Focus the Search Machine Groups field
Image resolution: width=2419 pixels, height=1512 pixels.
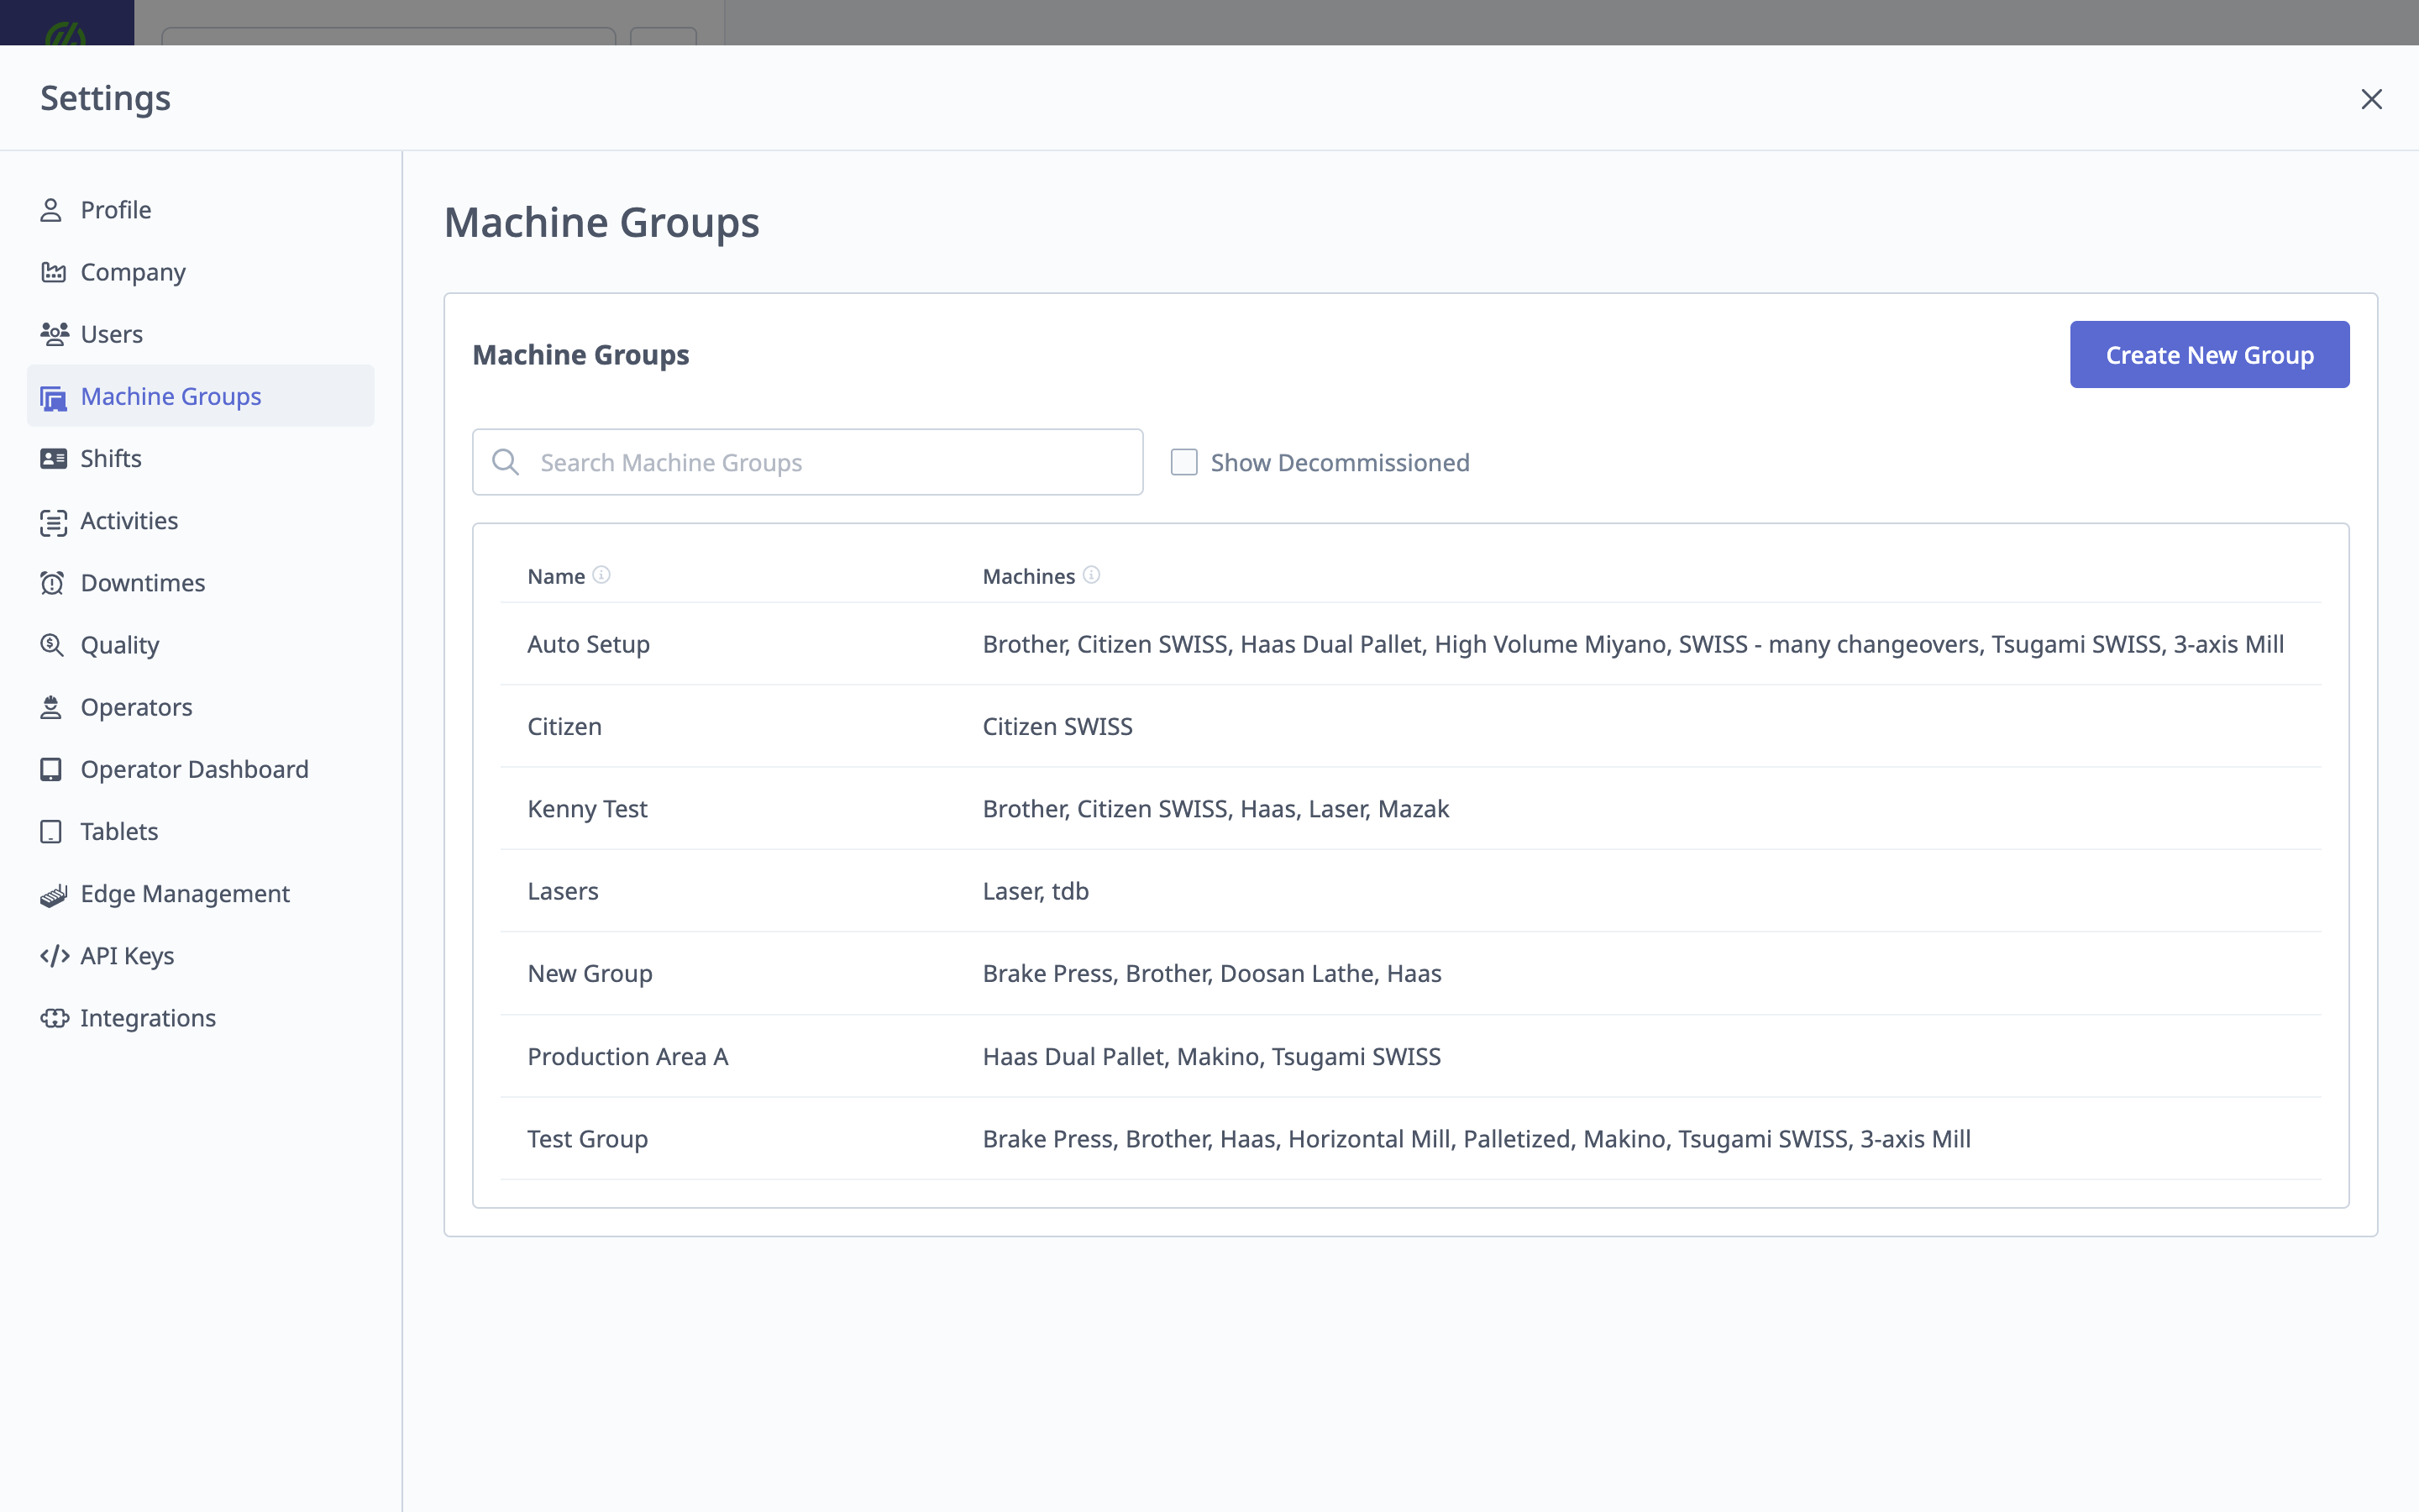coord(808,462)
